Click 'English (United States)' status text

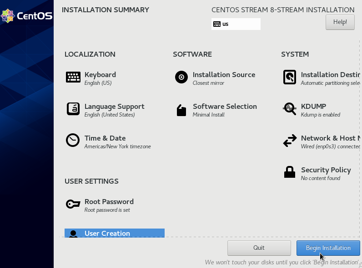[x=110, y=115]
